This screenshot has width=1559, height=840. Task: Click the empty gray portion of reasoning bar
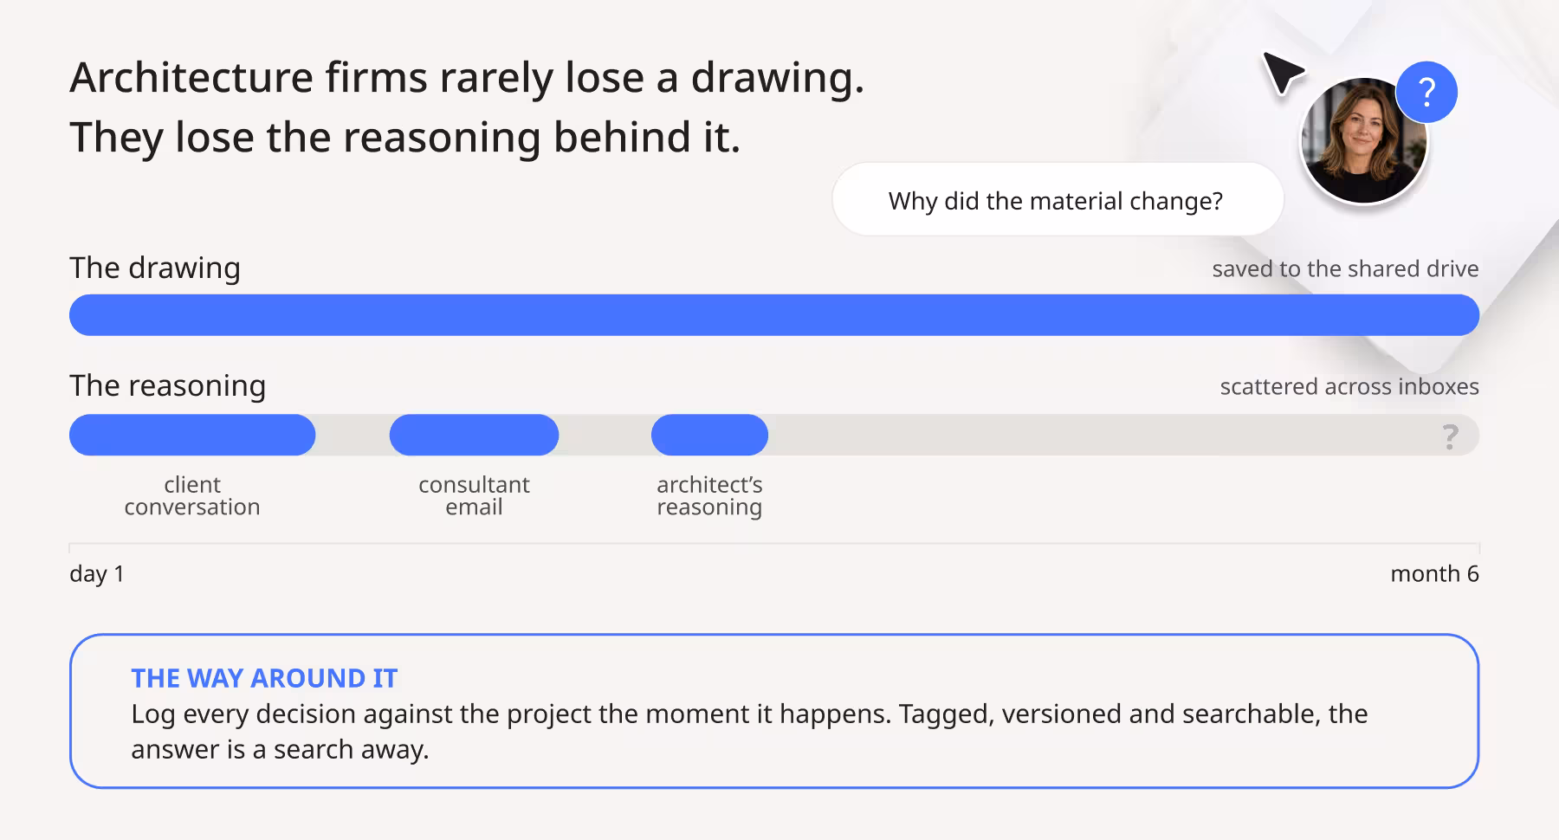[x=1100, y=435]
